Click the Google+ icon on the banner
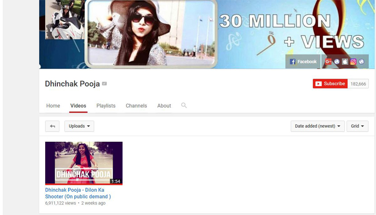 328,62
